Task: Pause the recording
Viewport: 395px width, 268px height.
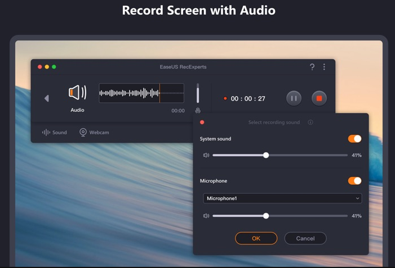Action: click(x=294, y=98)
